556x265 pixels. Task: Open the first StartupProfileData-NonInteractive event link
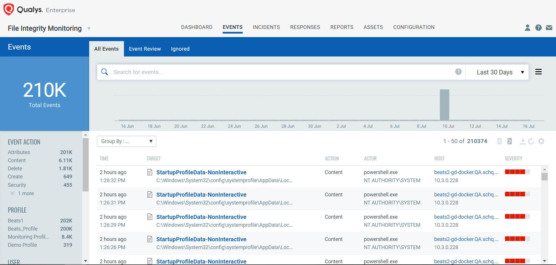201,172
